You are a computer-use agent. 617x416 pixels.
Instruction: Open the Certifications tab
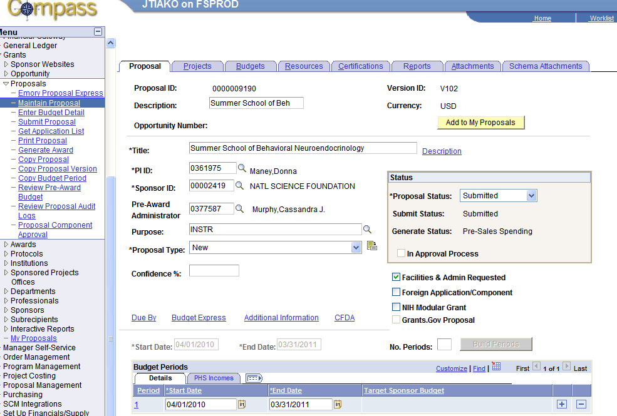[x=360, y=66]
